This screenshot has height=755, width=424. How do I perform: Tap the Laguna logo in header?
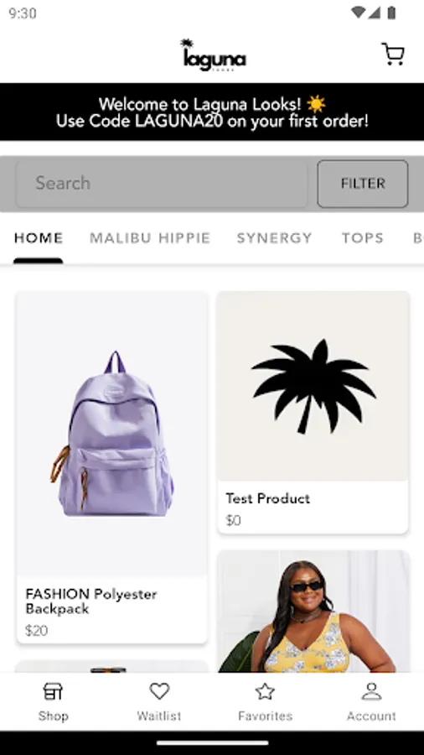(x=213, y=55)
